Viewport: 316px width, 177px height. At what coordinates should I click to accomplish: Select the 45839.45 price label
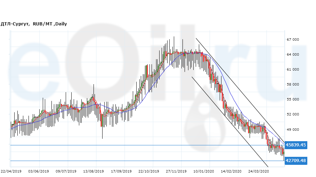295,145
